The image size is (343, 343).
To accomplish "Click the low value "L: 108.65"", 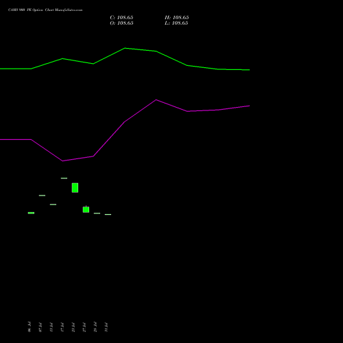I will coord(176,23).
